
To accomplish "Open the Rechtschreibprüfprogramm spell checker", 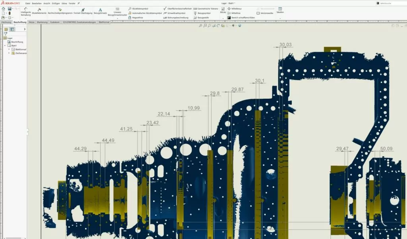I will pos(60,10).
